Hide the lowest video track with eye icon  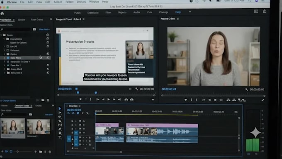pos(84,133)
